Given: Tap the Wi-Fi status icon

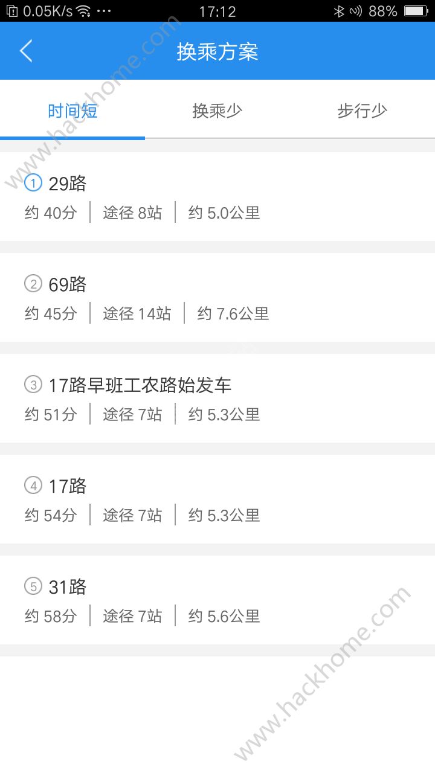Looking at the screenshot, I should [83, 11].
